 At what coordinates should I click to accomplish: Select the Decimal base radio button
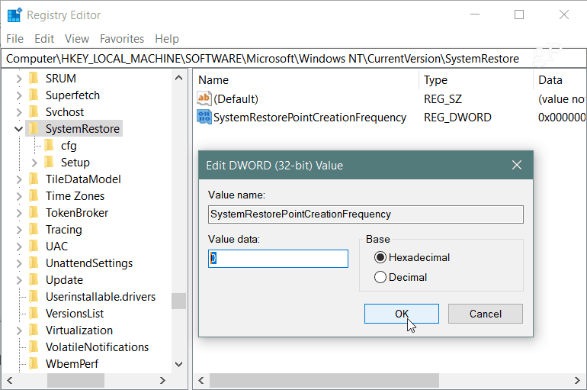380,277
